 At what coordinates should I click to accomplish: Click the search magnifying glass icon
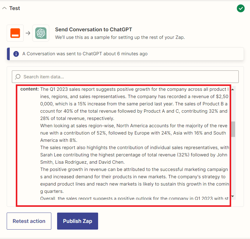[x=18, y=77]
